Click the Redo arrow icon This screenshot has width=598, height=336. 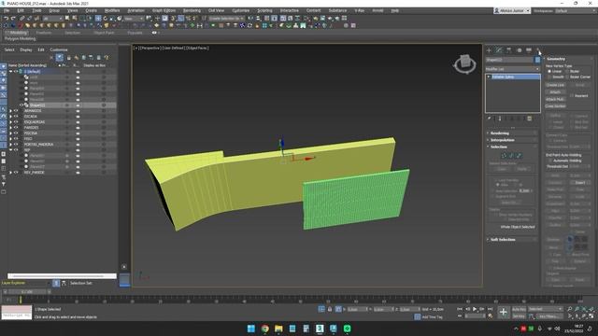click(13, 19)
